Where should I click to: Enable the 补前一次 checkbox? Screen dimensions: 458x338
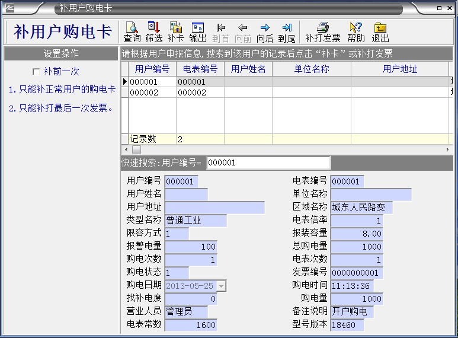[37, 72]
